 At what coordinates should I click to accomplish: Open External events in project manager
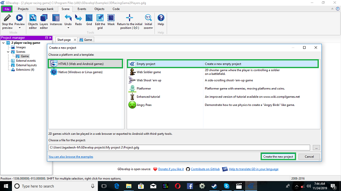pos(26,61)
